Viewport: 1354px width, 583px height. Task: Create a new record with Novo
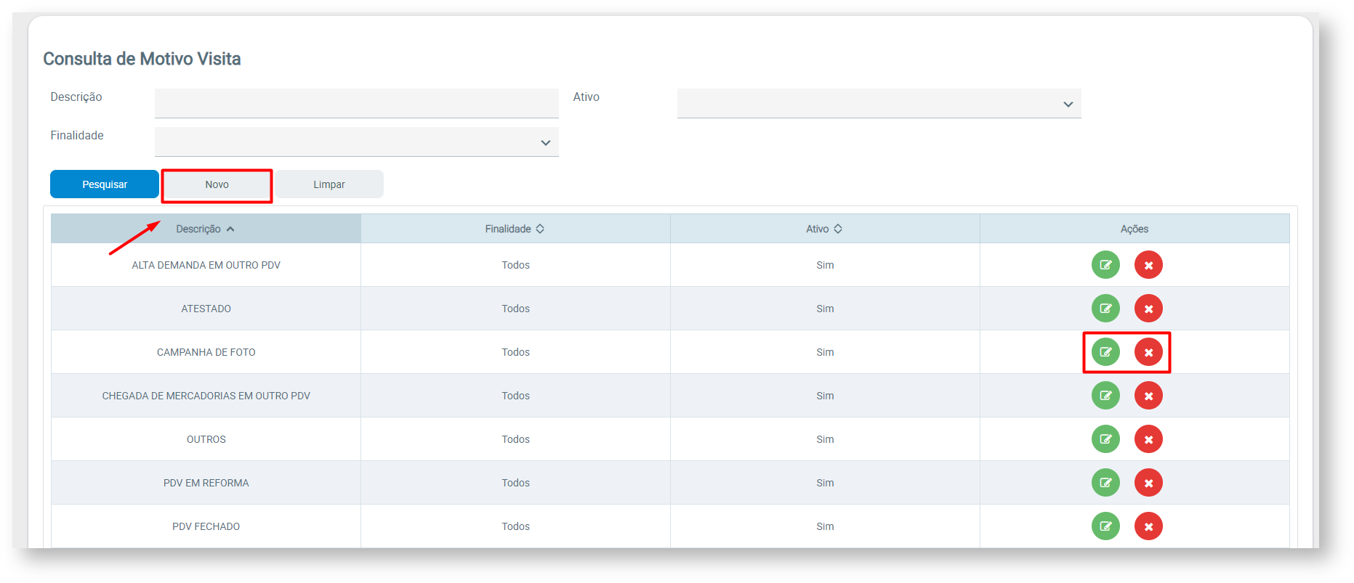click(x=217, y=184)
